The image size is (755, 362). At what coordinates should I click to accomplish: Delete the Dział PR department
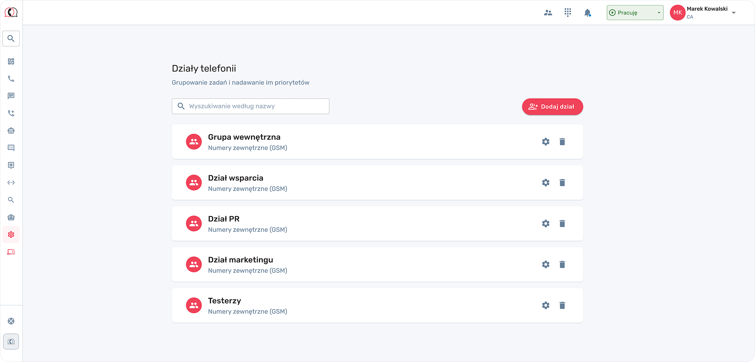(x=562, y=224)
